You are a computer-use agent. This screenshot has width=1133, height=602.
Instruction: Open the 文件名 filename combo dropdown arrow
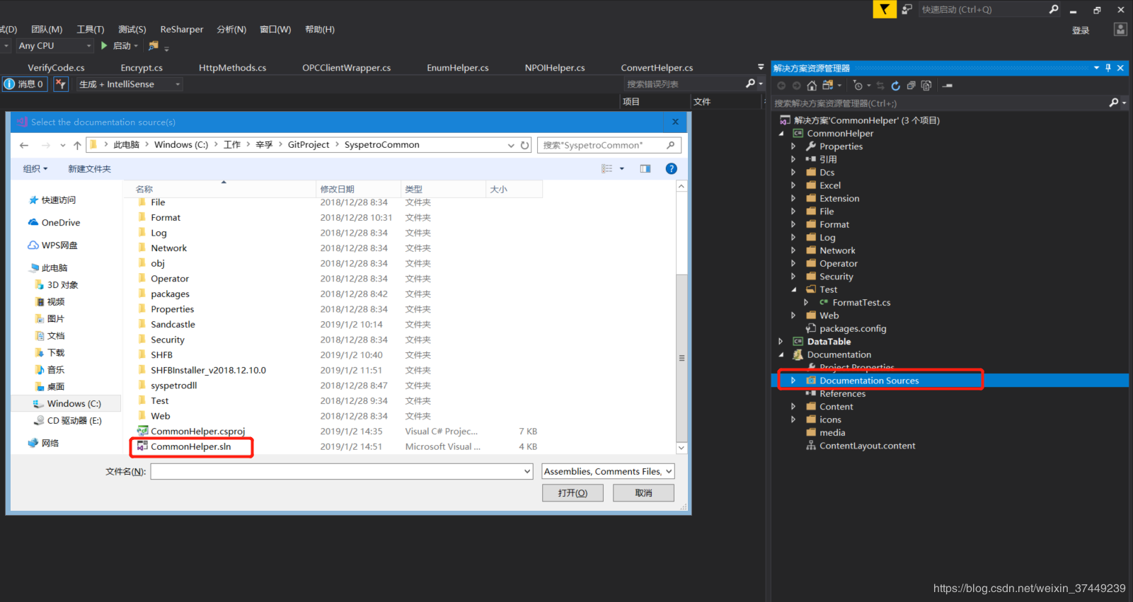point(527,471)
